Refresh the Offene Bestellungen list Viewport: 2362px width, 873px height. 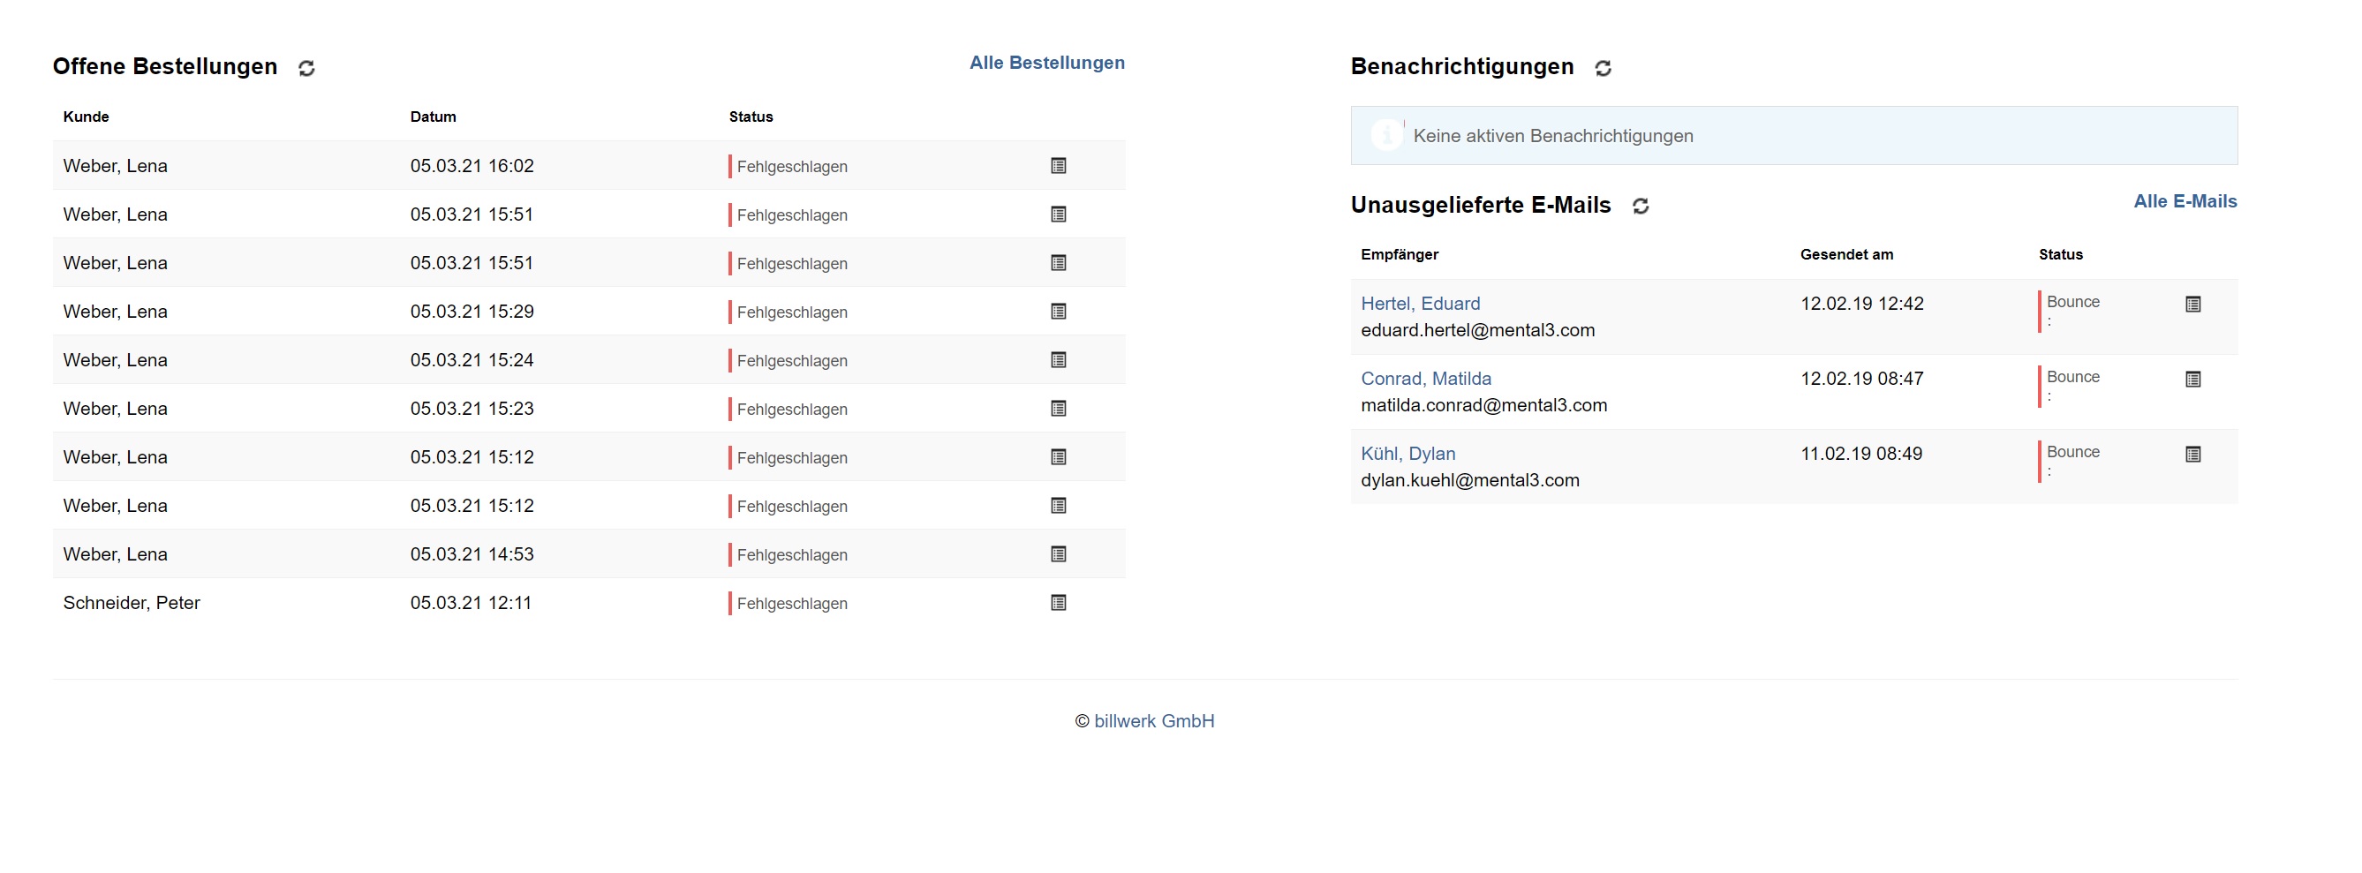coord(306,68)
